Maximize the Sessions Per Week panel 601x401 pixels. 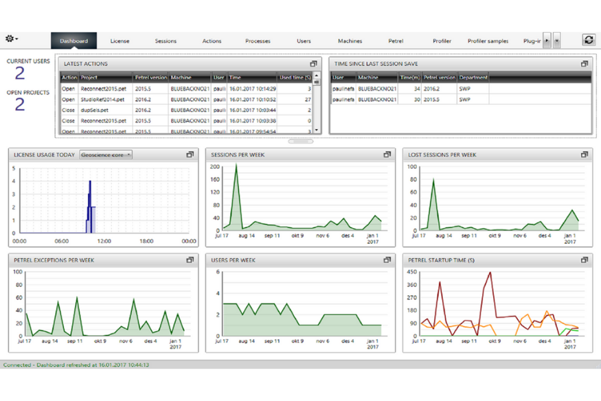coord(387,154)
